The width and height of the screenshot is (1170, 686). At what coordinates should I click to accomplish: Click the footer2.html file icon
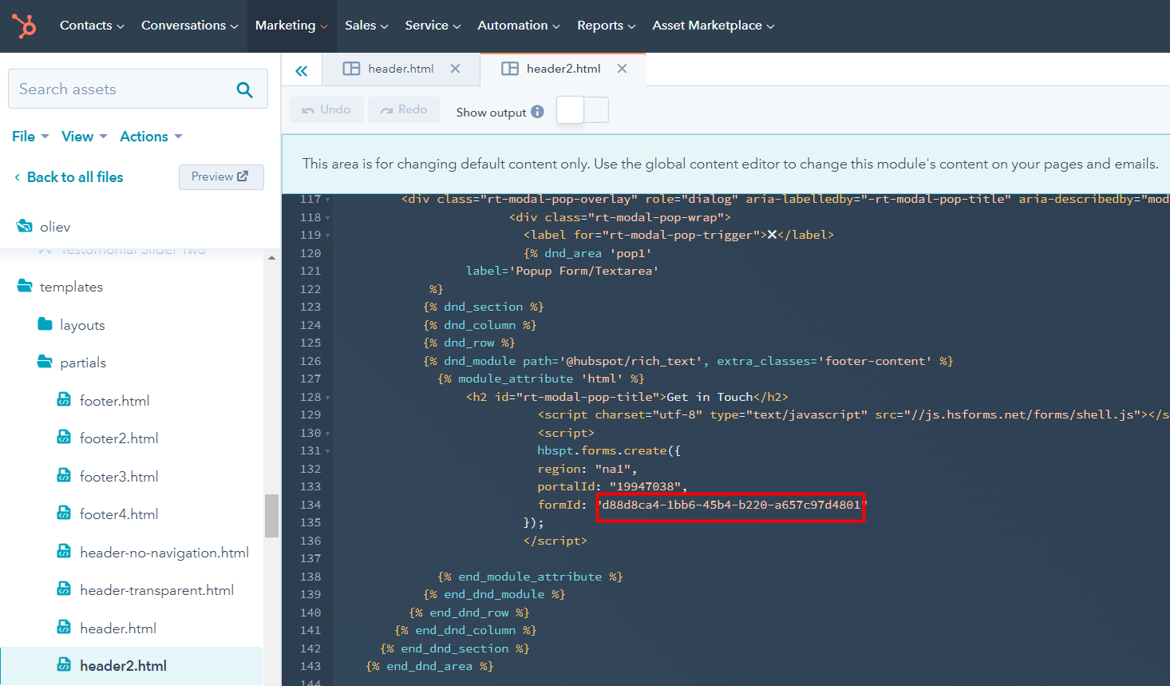point(64,438)
